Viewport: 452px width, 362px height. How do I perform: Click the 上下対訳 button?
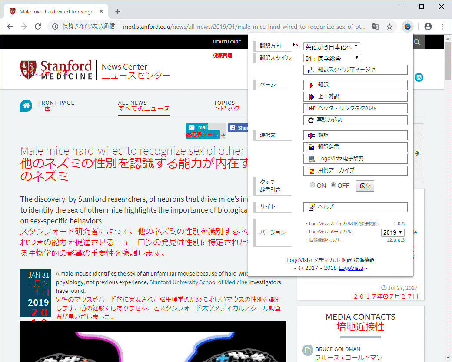tap(356, 96)
